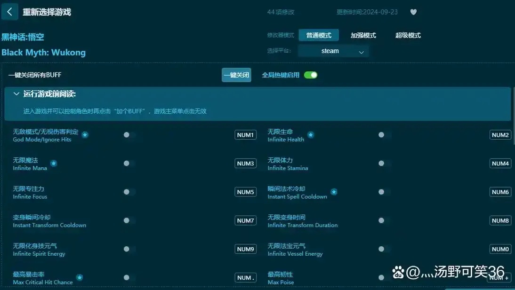Select 加强模式 mode tab

click(x=363, y=35)
